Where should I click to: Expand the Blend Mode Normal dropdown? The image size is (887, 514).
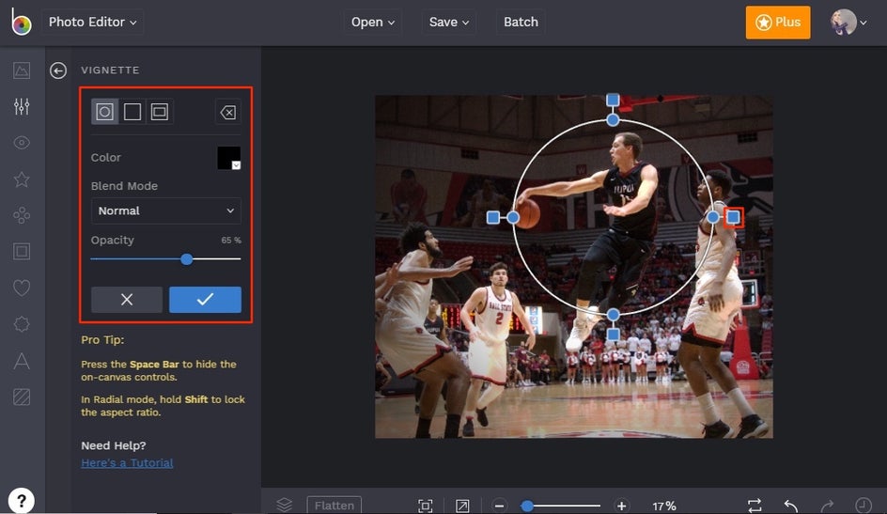click(165, 210)
